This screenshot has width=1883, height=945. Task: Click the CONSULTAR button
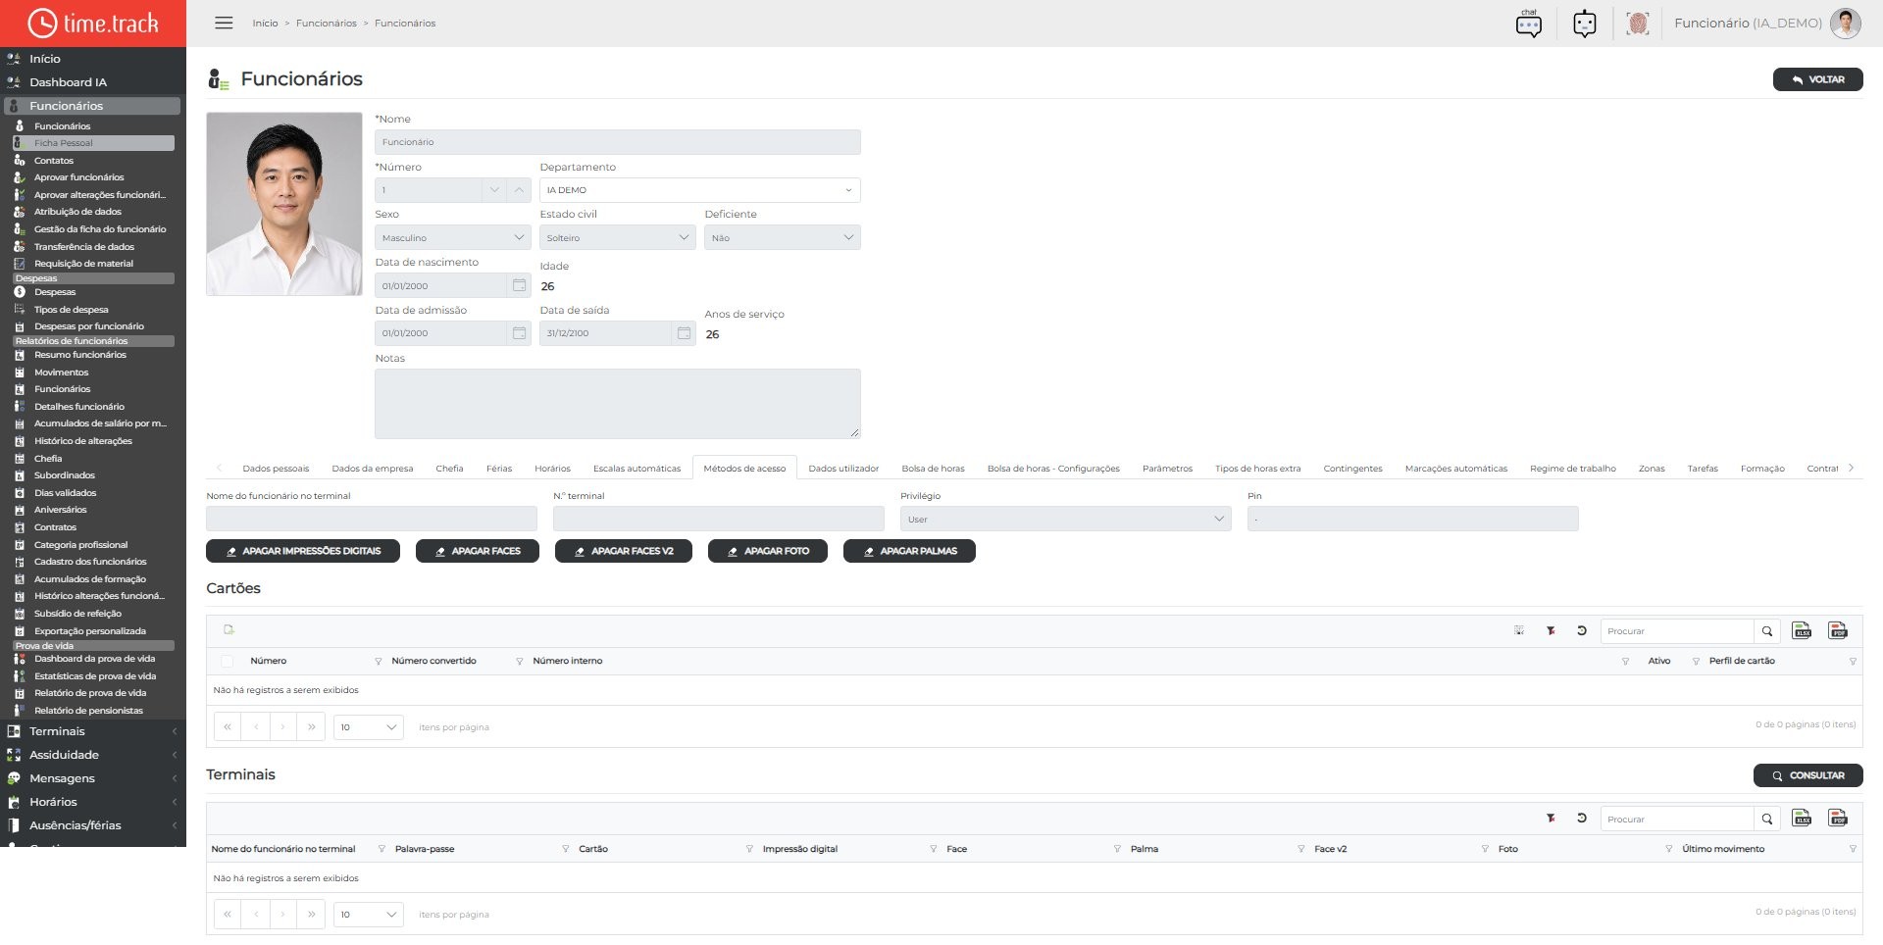pyautogui.click(x=1808, y=775)
